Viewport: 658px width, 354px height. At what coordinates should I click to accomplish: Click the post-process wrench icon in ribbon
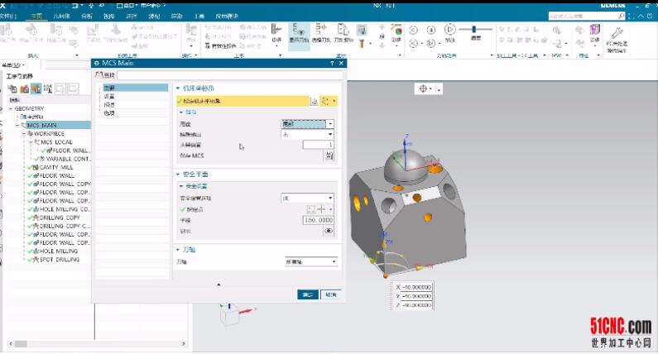(616, 31)
